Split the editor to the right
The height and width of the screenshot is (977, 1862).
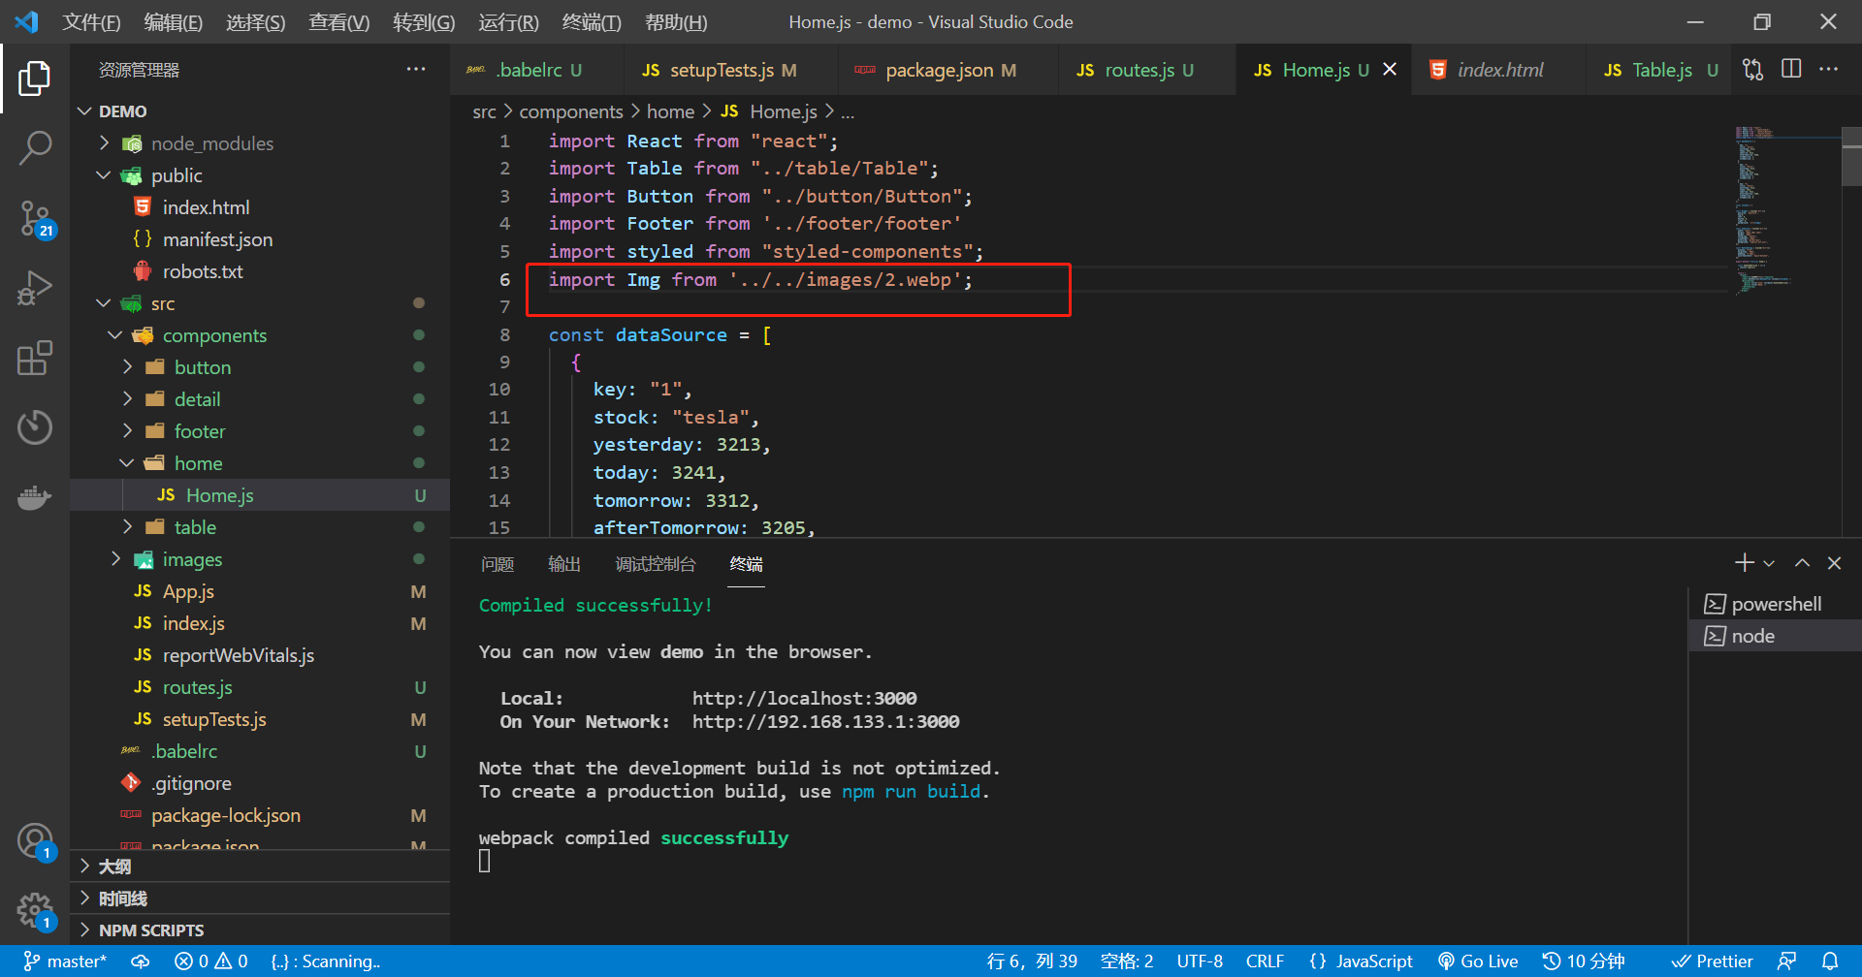[x=1791, y=70]
